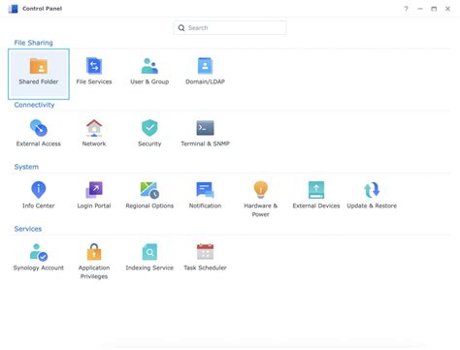Open the Shared Folder settings
The image size is (460, 350).
tap(39, 74)
